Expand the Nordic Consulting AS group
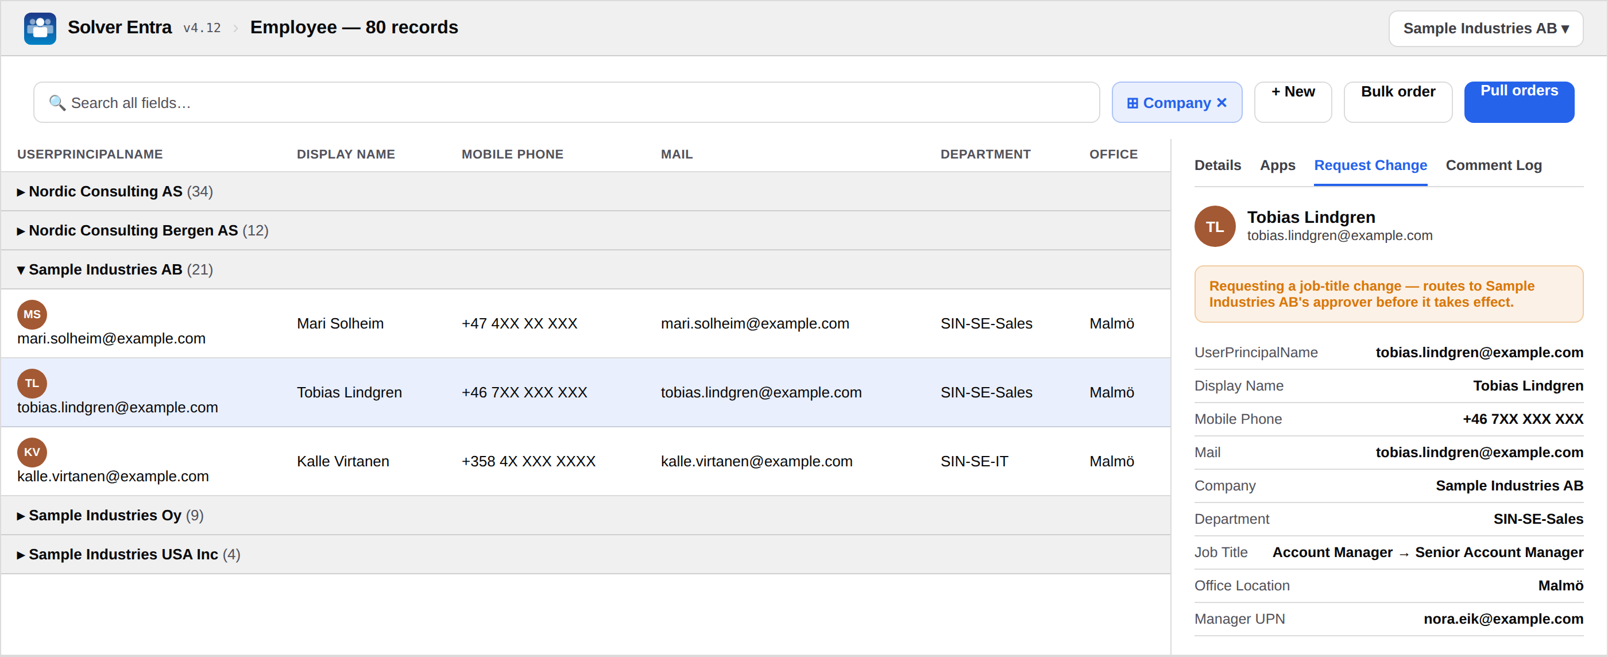 click(21, 192)
